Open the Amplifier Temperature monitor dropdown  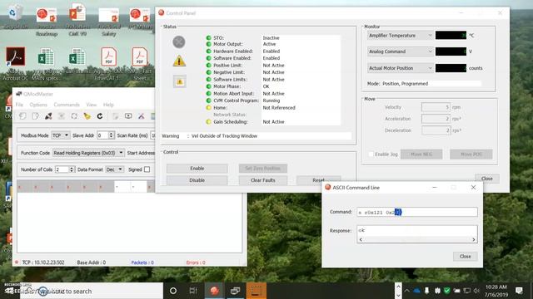(x=400, y=35)
